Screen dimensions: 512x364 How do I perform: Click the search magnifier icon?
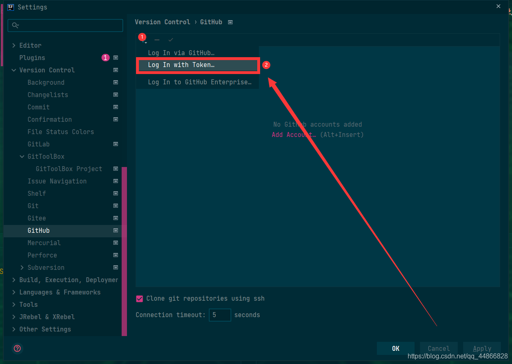(x=15, y=26)
